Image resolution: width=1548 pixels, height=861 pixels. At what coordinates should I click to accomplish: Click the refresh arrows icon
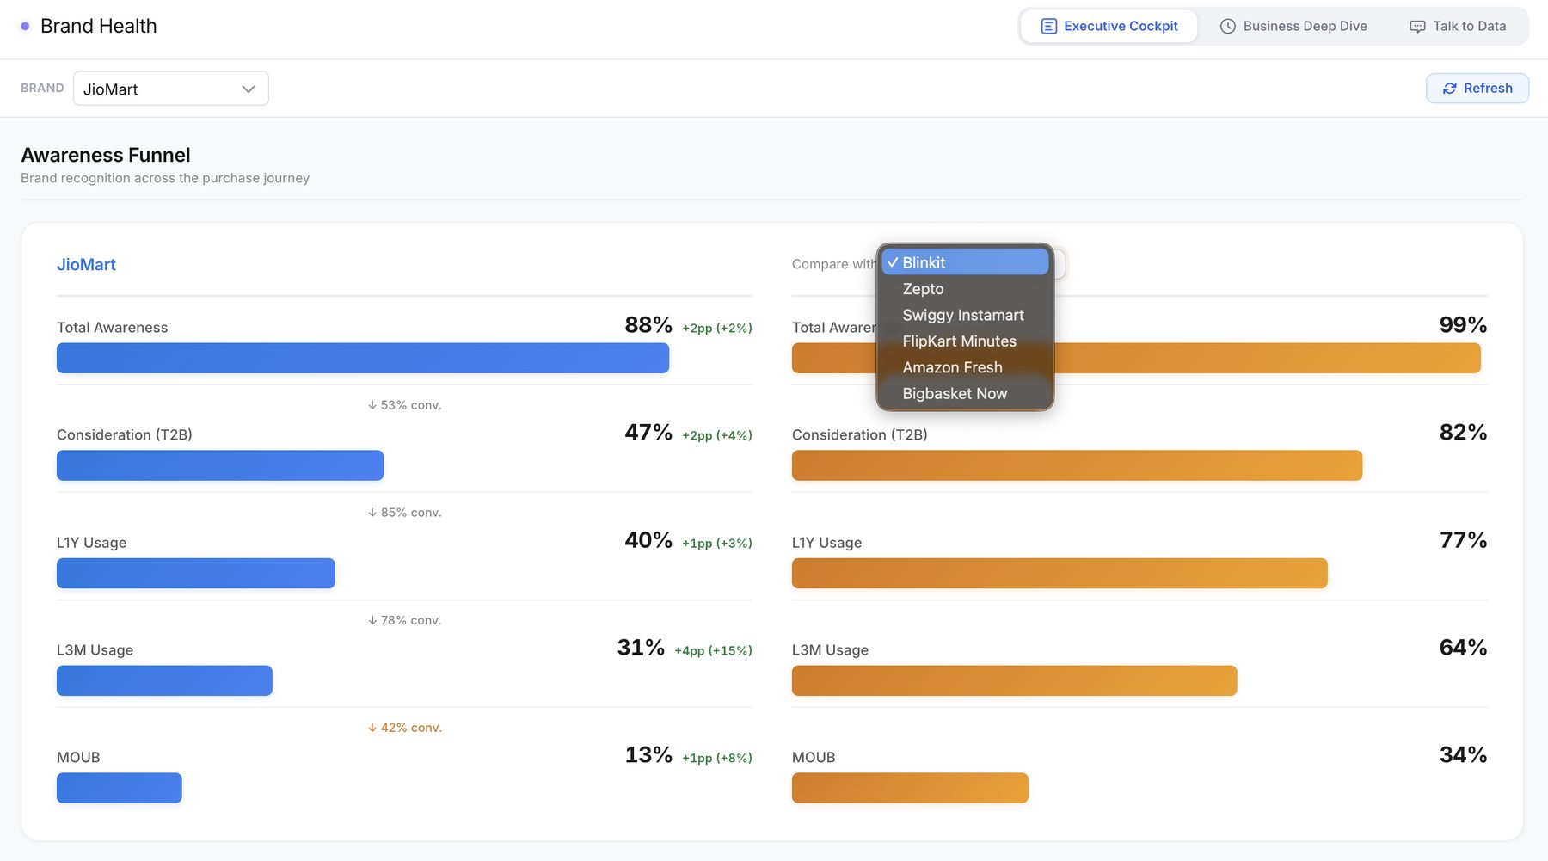click(x=1450, y=89)
